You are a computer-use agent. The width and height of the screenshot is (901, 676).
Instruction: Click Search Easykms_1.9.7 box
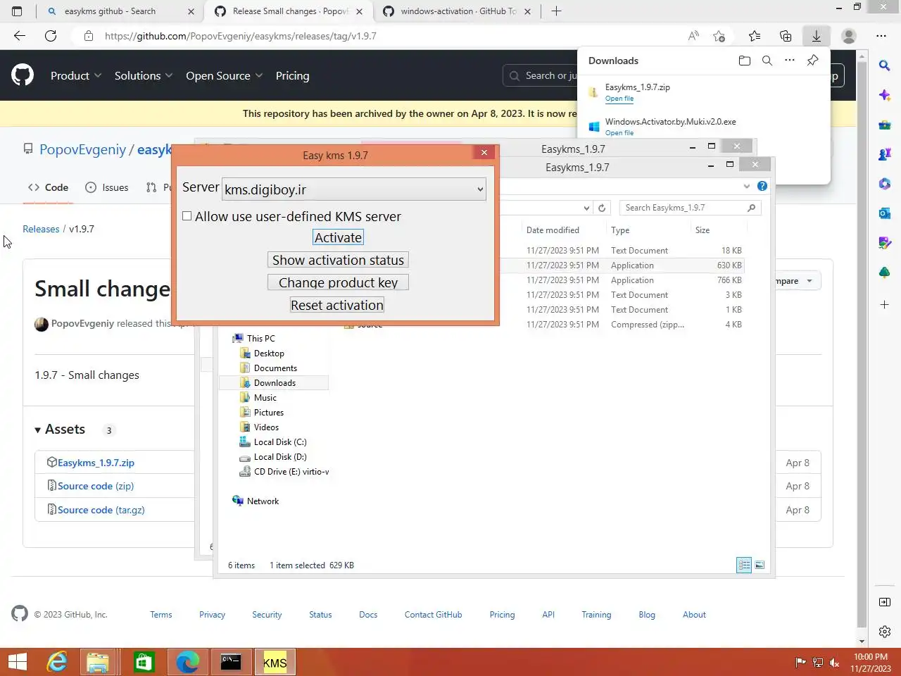pyautogui.click(x=690, y=208)
